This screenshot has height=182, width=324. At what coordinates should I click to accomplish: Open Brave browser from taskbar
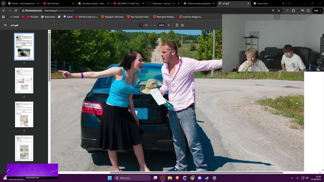pyautogui.click(x=177, y=178)
